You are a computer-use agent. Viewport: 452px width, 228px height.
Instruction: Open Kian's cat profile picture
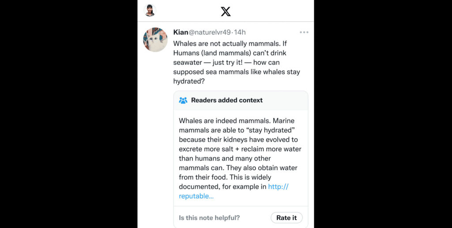(155, 40)
